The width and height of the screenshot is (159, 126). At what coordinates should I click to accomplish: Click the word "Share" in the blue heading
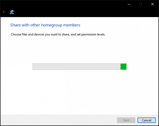[x=15, y=25]
